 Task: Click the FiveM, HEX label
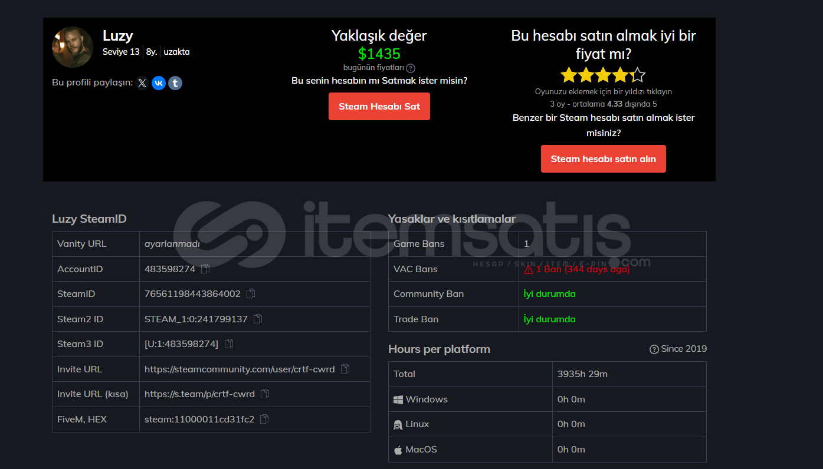pos(82,419)
